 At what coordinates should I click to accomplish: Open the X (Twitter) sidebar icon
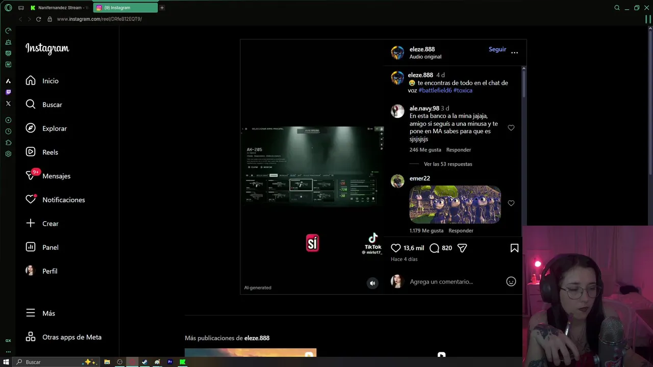coord(8,103)
